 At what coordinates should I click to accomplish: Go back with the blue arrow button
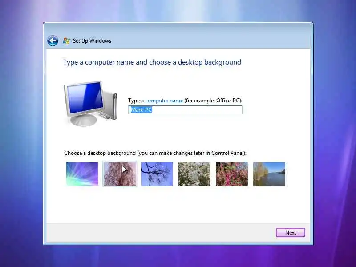[x=53, y=41]
